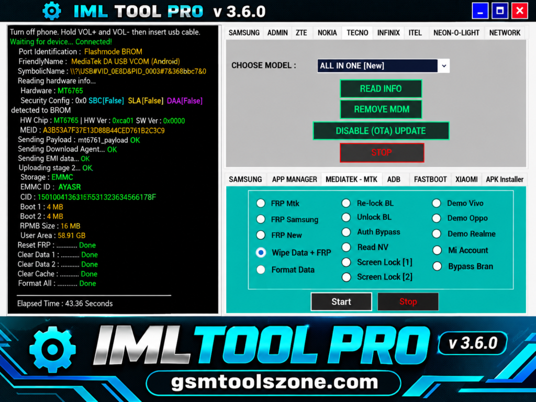Switch to the FASTBOOT tab
The width and height of the screenshot is (536, 402).
pyautogui.click(x=430, y=180)
